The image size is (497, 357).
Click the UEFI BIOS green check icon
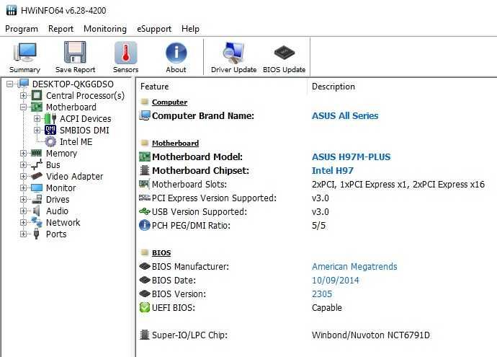tap(145, 307)
